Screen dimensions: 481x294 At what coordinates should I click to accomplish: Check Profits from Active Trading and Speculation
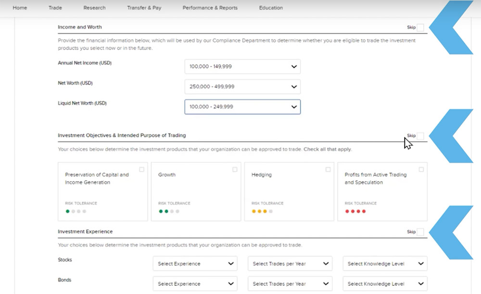(x=421, y=169)
